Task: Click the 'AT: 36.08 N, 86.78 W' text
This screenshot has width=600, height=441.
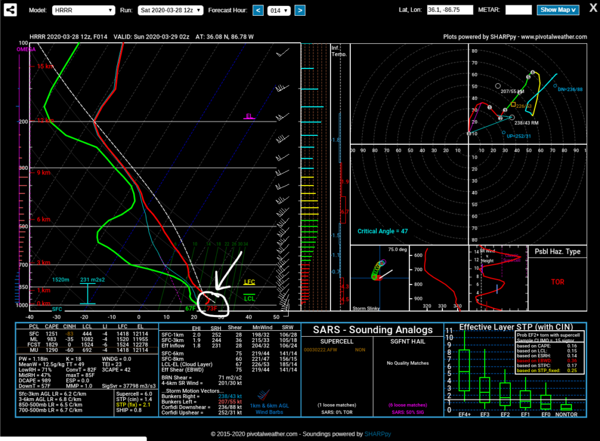Action: 224,37
